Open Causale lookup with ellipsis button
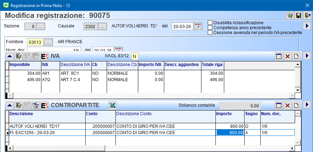This screenshot has width=313, height=152. click(x=102, y=26)
